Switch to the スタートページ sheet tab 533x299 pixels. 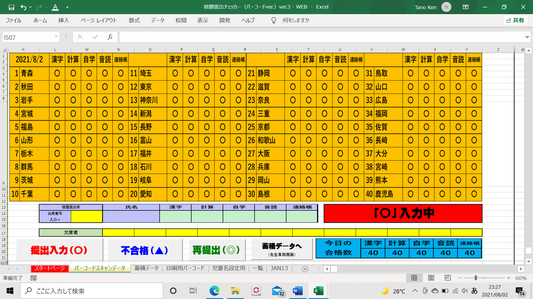pyautogui.click(x=50, y=269)
